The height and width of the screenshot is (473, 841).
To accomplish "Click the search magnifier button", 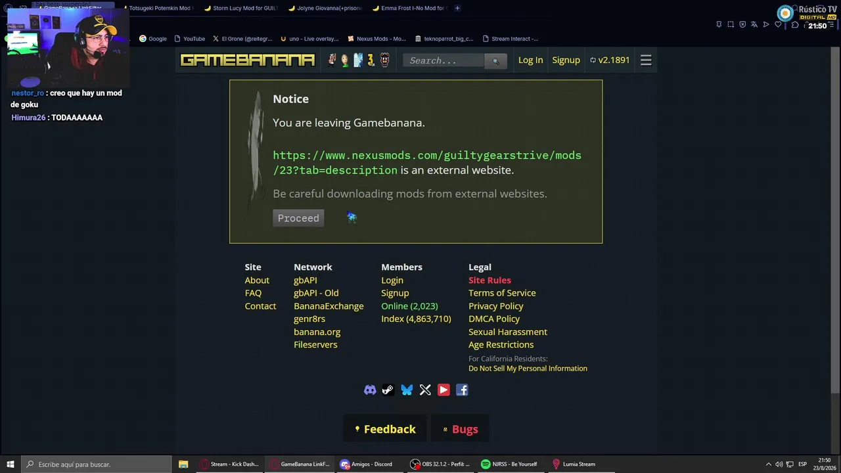I will 495,60.
